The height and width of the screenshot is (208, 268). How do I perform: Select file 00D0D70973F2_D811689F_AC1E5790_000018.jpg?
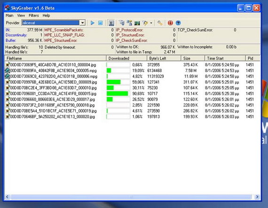pos(52,105)
